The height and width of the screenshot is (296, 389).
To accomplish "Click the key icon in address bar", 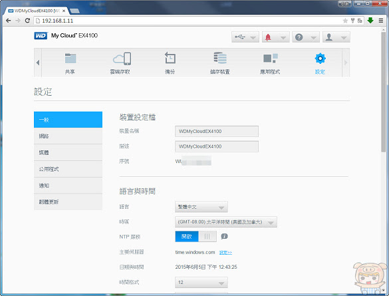I will coord(352,21).
